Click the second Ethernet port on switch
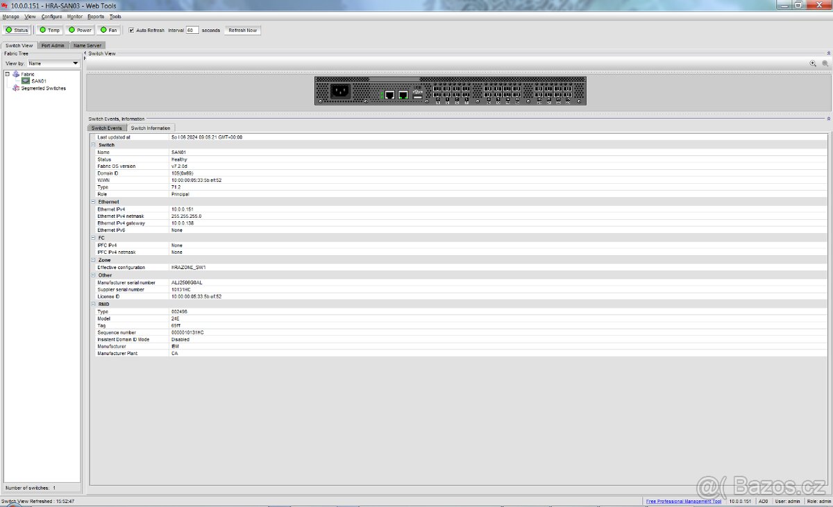This screenshot has height=507, width=833. pyautogui.click(x=403, y=94)
